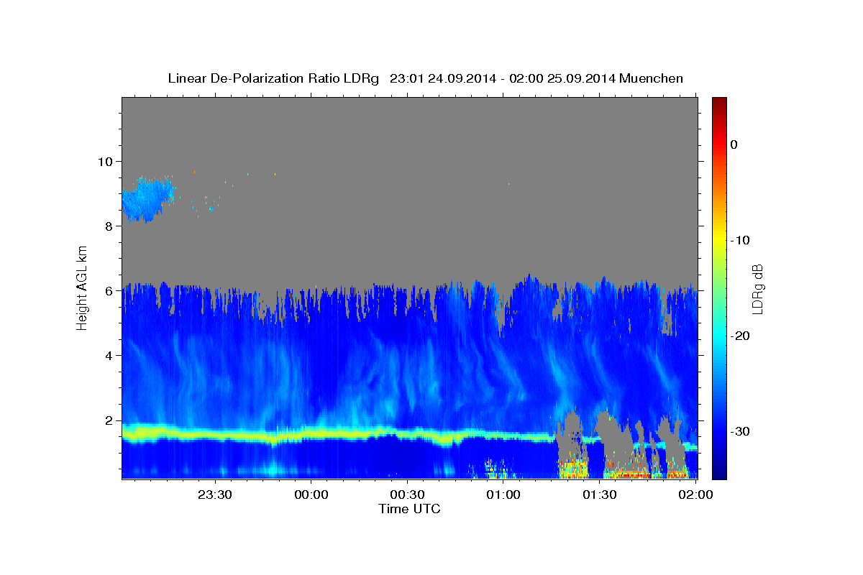Click the colorbar tick value '-10'
Screen dimensions: 863x575
coord(741,240)
